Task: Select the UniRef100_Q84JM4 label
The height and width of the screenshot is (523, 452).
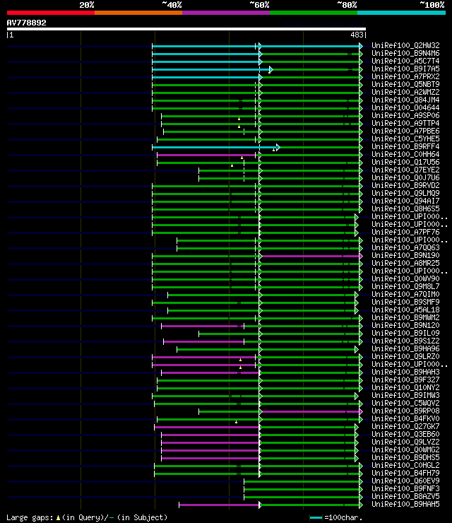Action: (405, 100)
